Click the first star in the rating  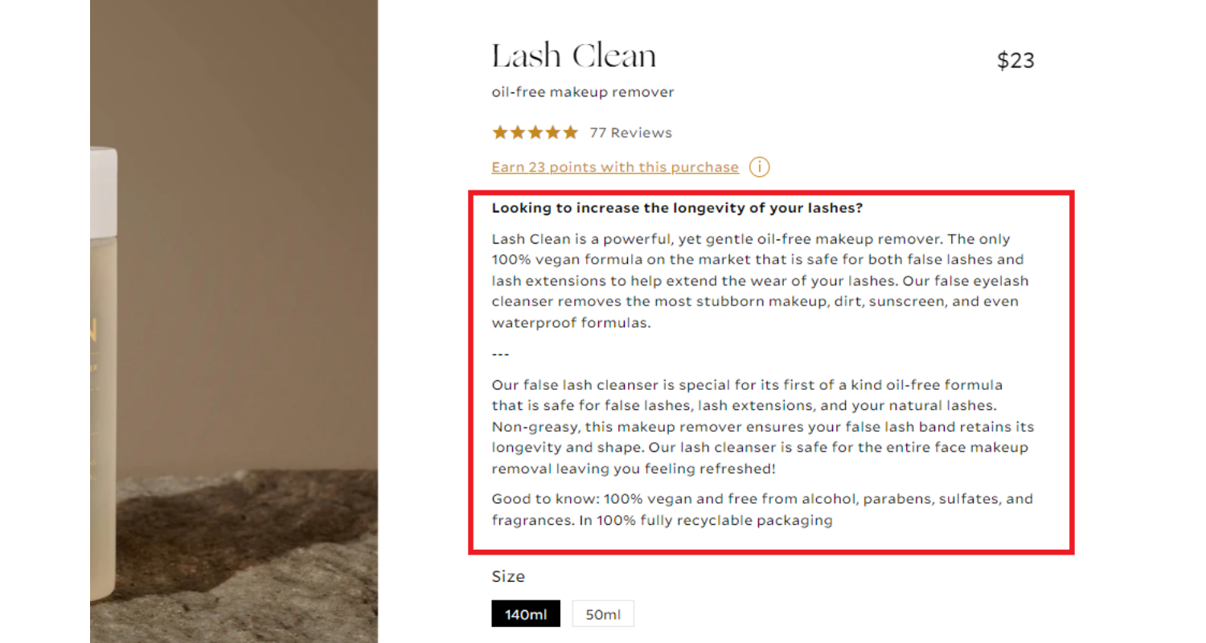(500, 133)
